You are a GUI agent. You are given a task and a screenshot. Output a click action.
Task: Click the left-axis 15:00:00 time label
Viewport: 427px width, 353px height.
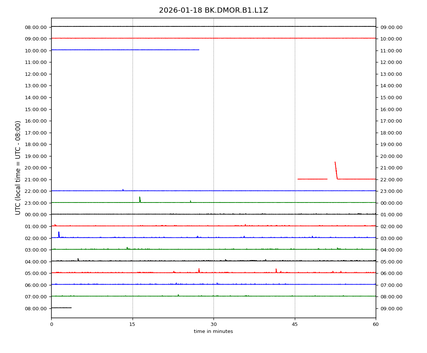(36, 109)
